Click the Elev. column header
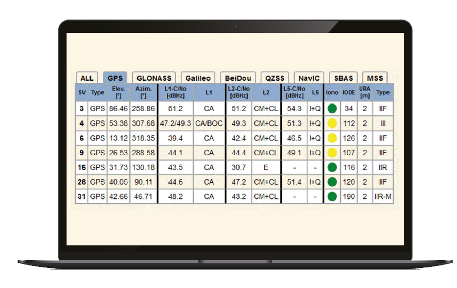This screenshot has width=457, height=288. (x=118, y=93)
